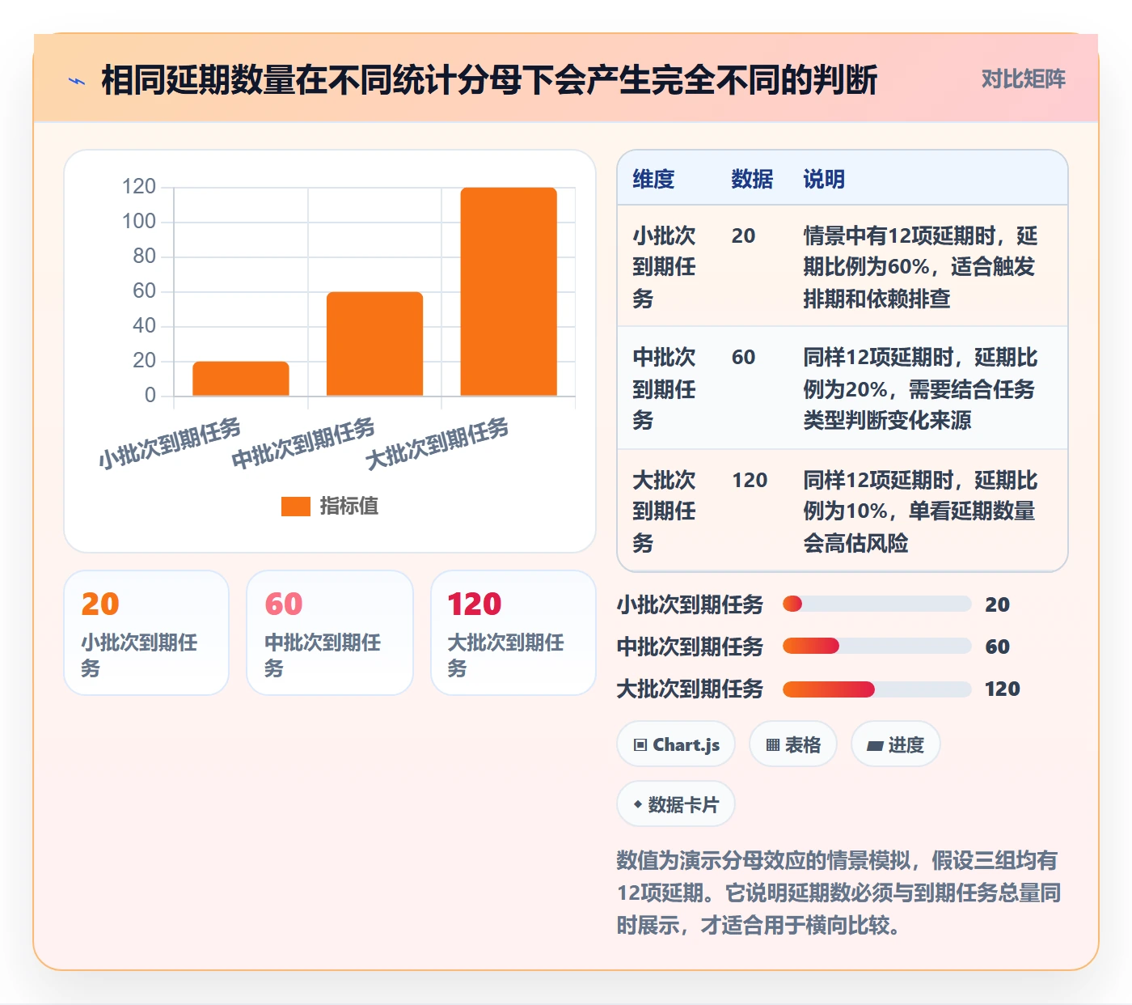Click the tallest bar for 大批次到期任务
1132x1005 pixels.
point(509,291)
